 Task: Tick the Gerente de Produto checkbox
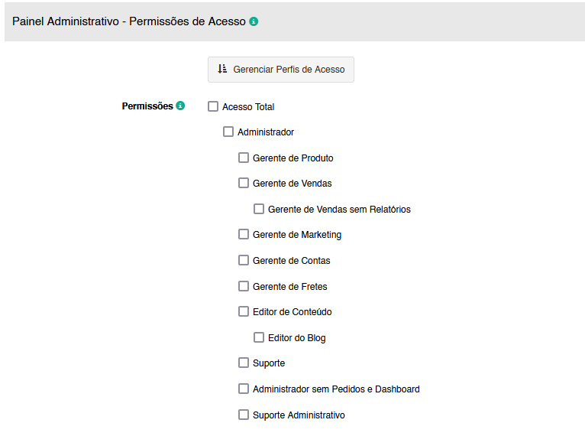pyautogui.click(x=244, y=158)
